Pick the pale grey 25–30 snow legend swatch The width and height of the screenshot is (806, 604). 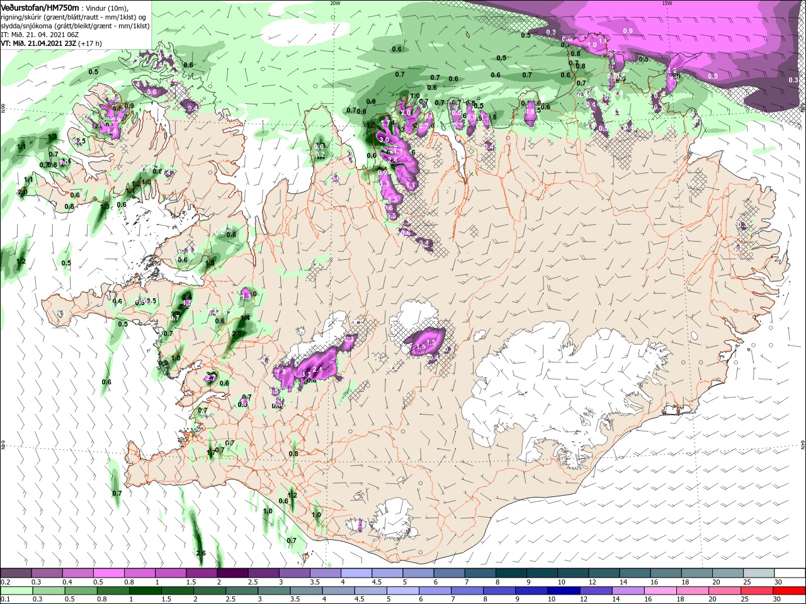759,573
